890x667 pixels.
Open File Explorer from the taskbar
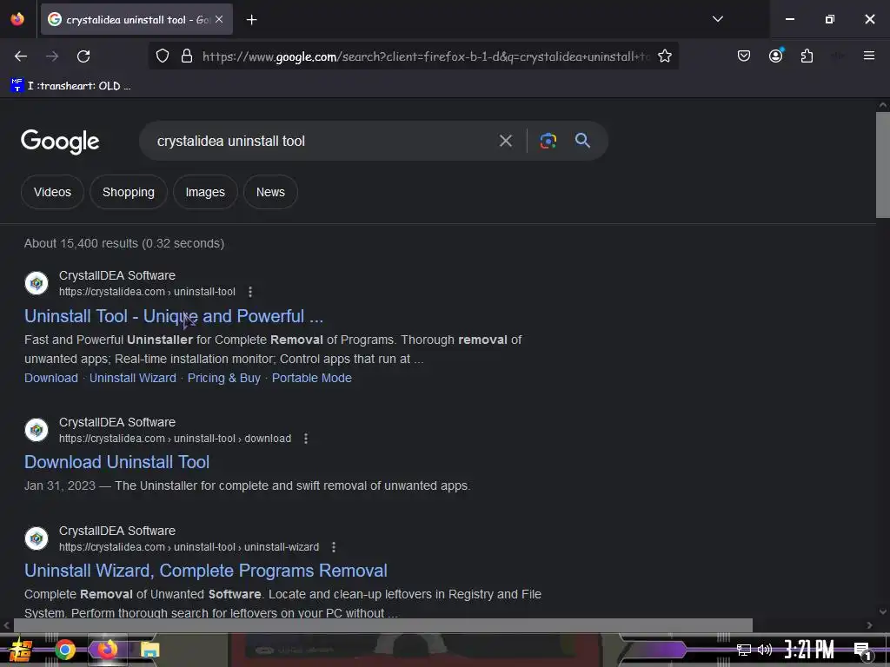click(149, 650)
